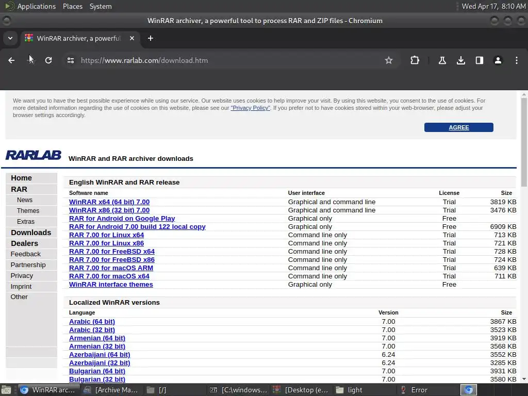
Task: Click the scrollbar down arrow
Action: click(524, 379)
